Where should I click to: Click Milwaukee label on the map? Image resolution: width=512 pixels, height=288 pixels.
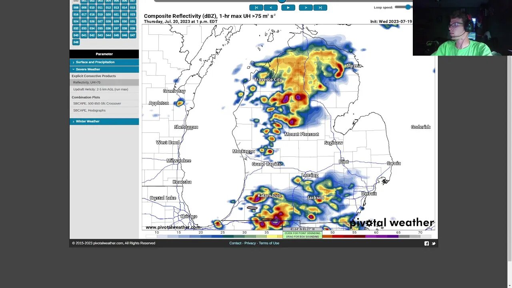point(178,161)
